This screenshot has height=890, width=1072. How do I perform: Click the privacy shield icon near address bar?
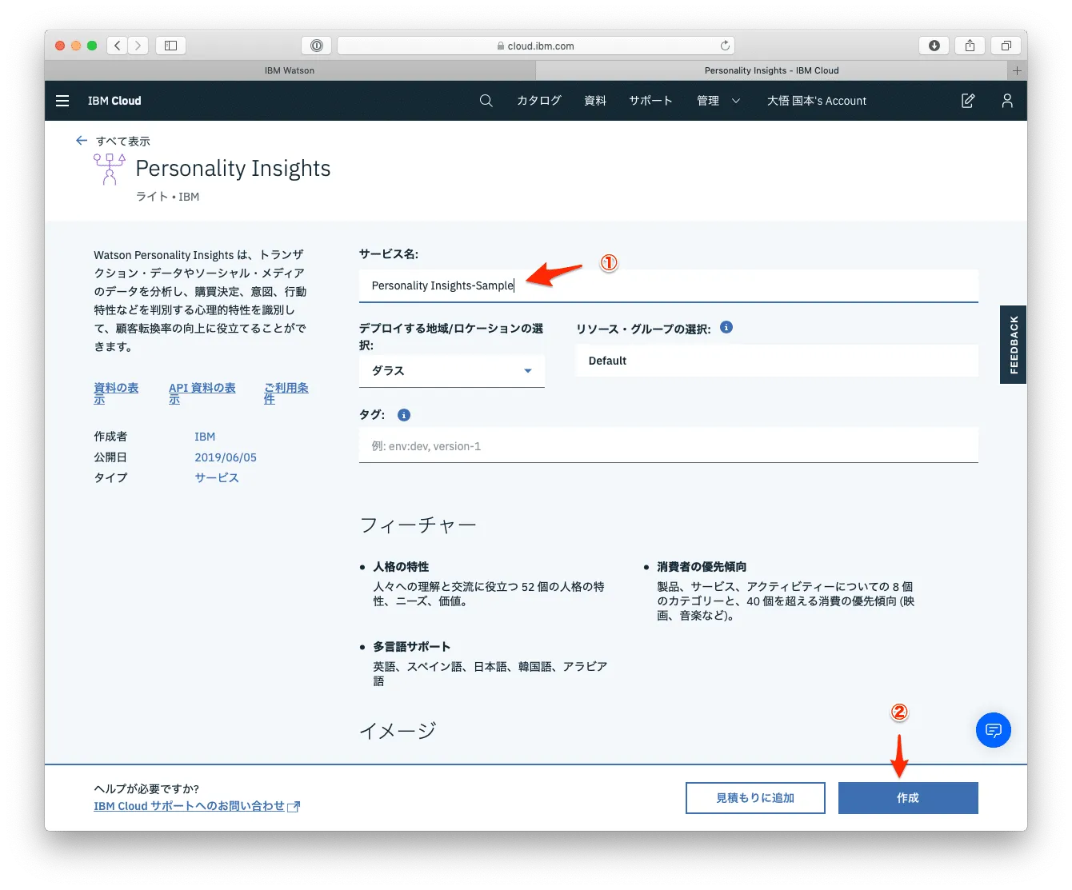tap(317, 46)
